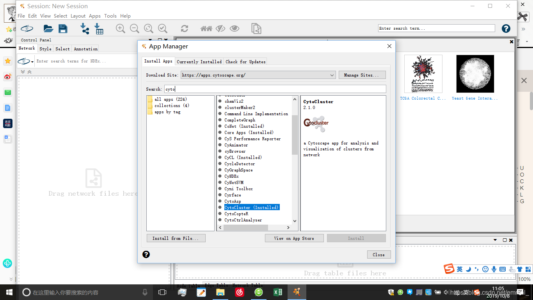Activate Sogou voice input microphone
This screenshot has width=533, height=300.
tap(494, 269)
